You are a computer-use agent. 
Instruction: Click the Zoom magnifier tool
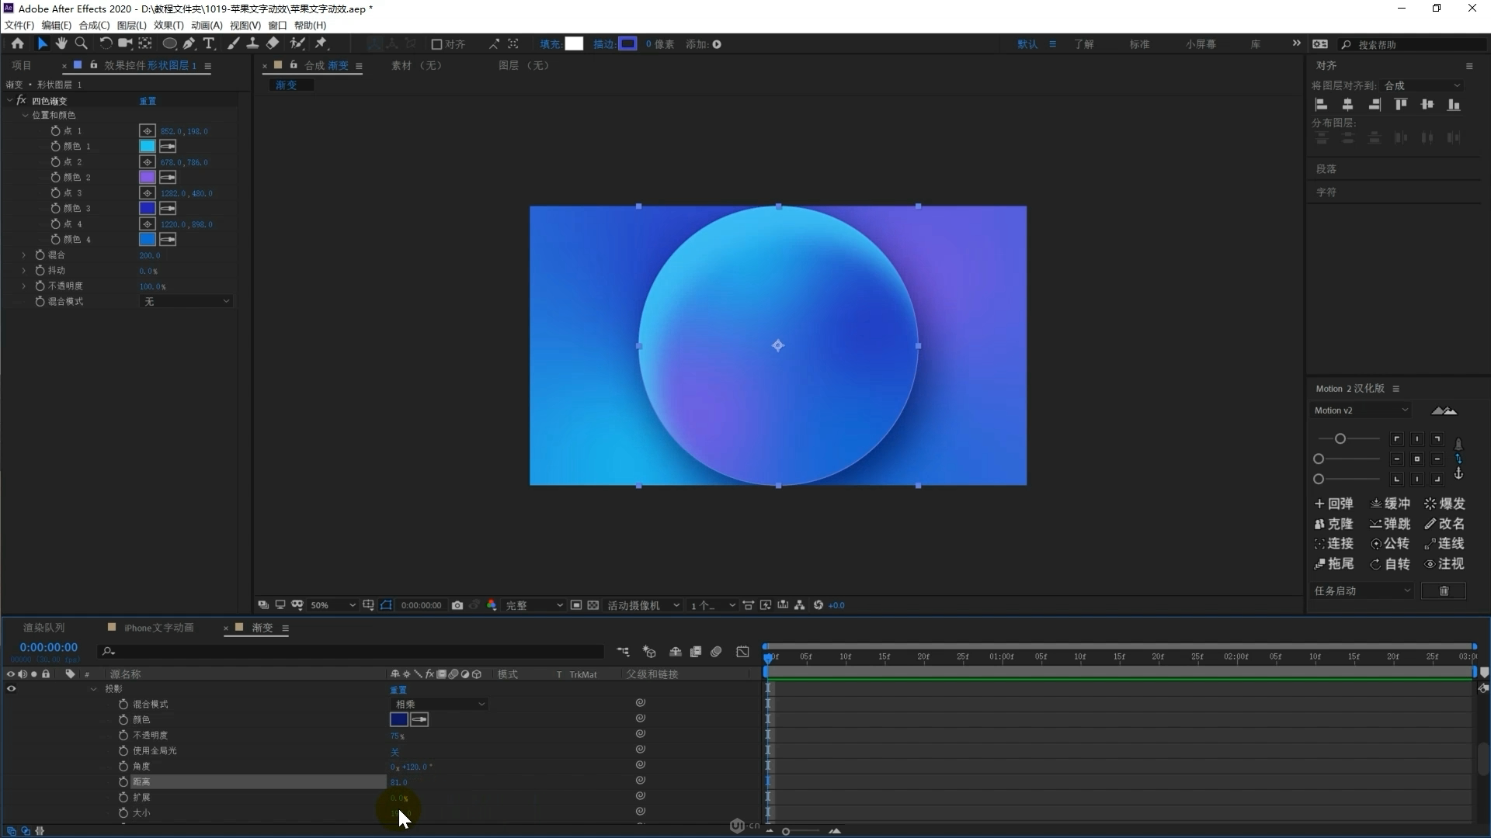coord(81,44)
